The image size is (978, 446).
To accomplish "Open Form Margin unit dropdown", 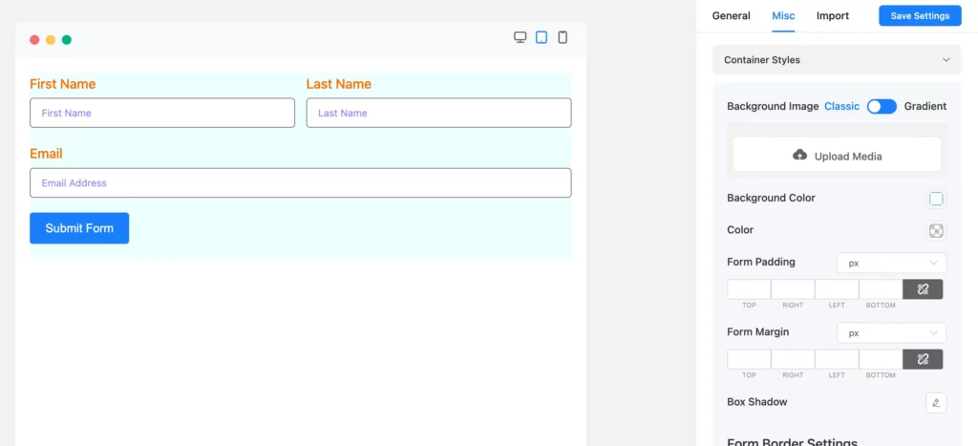I will coord(891,332).
